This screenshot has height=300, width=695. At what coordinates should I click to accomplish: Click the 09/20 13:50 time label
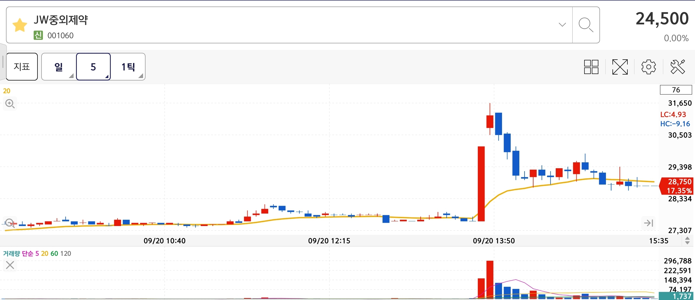click(x=494, y=241)
